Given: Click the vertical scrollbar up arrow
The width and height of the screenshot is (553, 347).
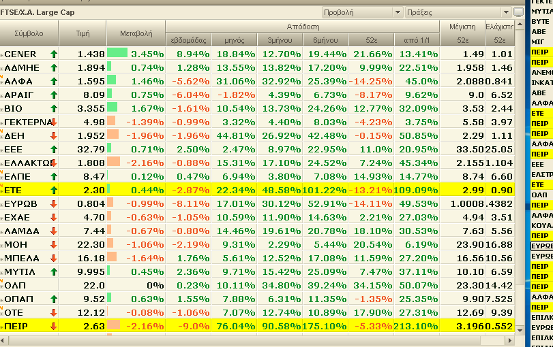Looking at the screenshot, I should point(520,24).
